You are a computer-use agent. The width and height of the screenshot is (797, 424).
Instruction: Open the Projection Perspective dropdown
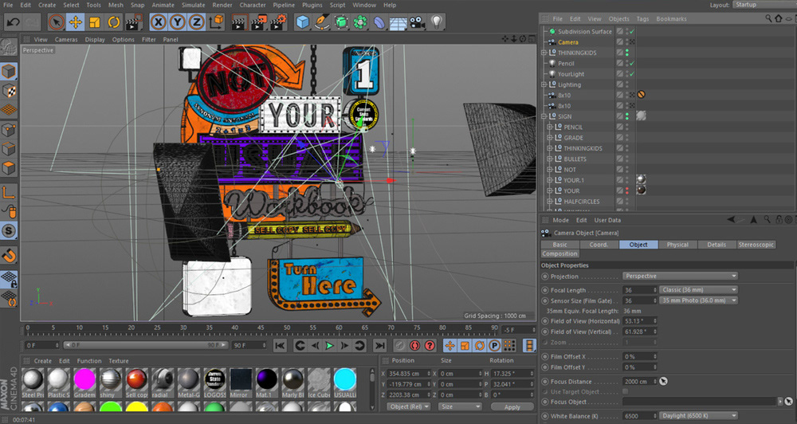tap(680, 276)
